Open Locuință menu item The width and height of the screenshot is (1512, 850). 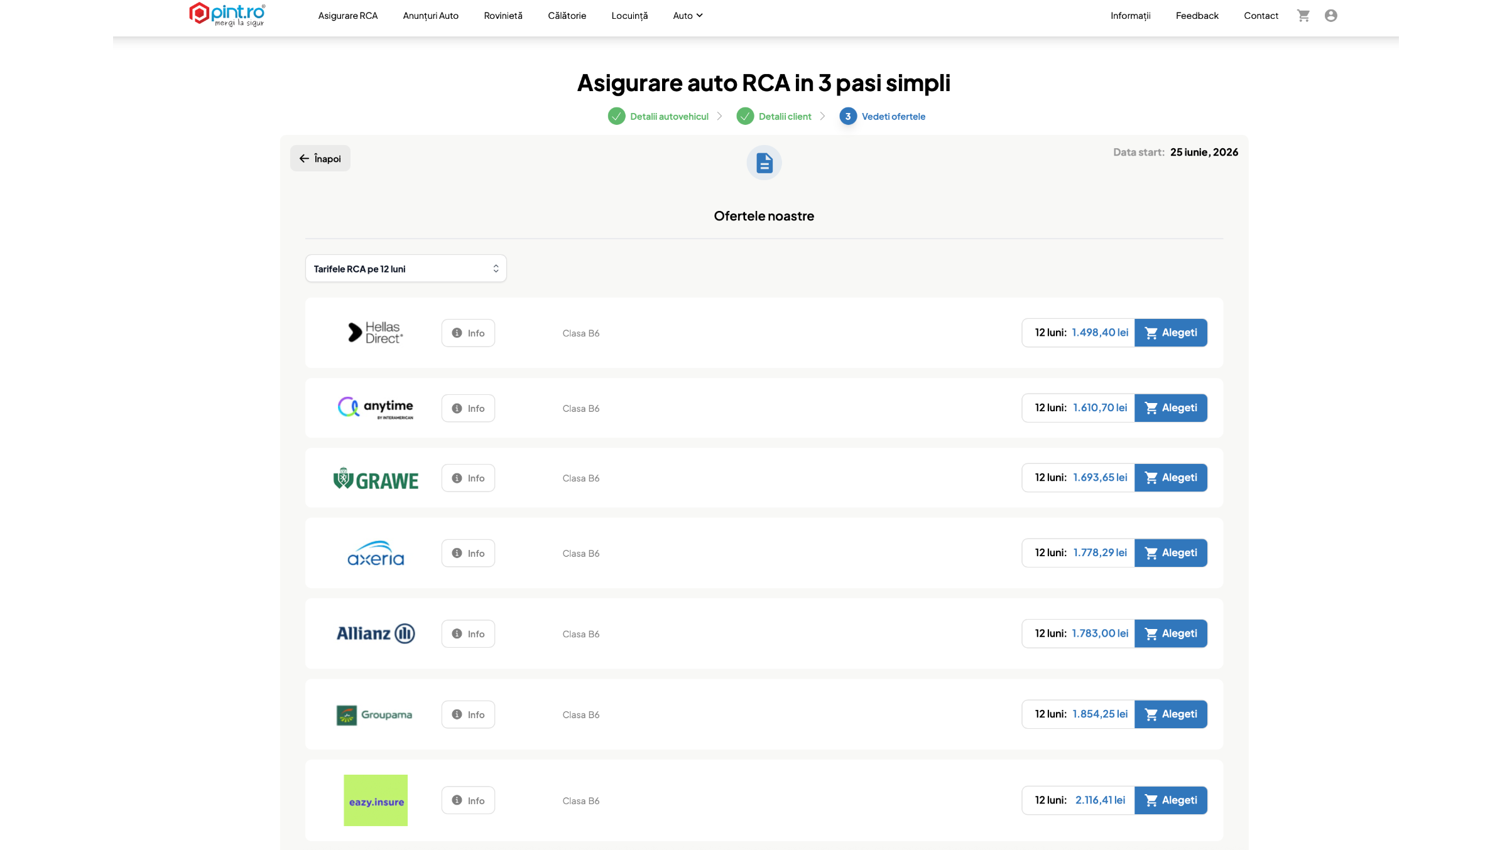tap(629, 16)
